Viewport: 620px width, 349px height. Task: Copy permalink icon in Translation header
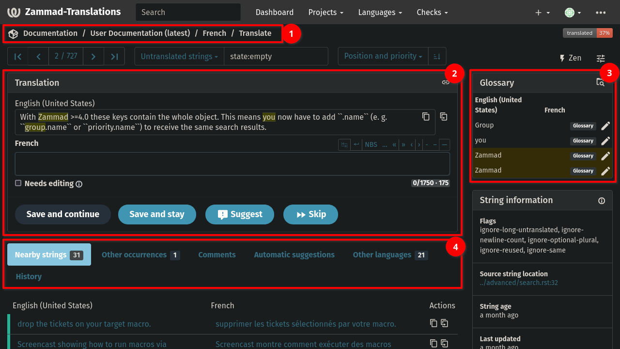pyautogui.click(x=446, y=82)
